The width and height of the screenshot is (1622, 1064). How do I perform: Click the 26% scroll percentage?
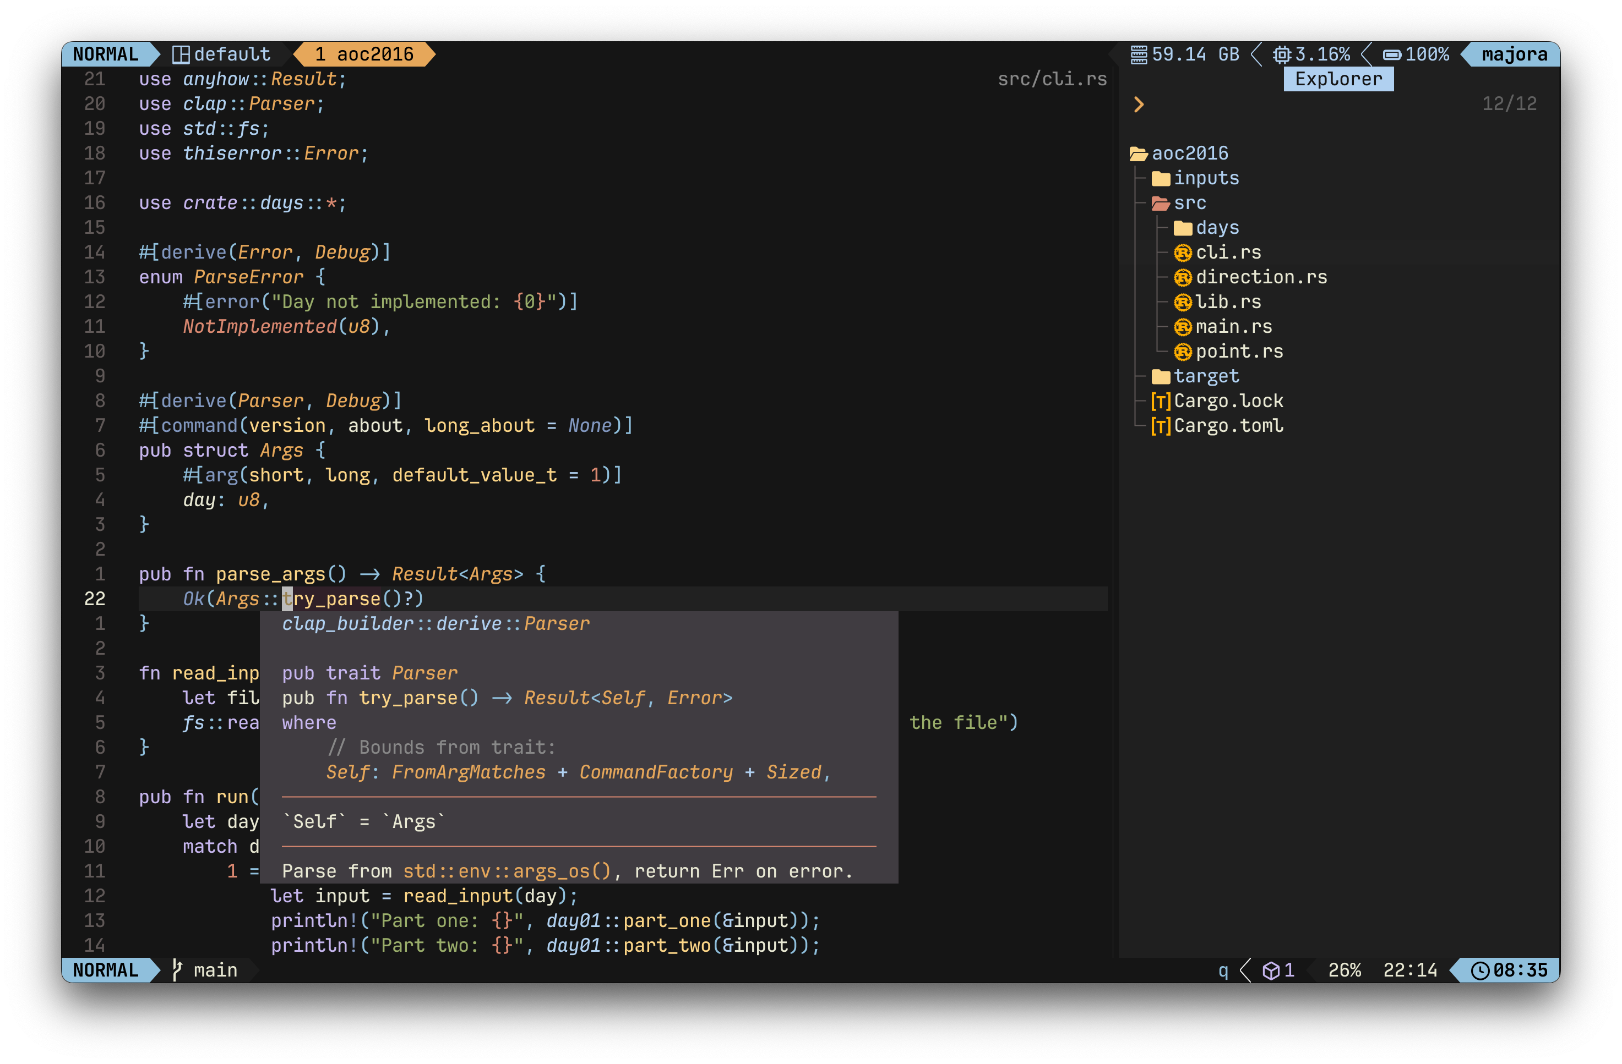[1344, 970]
